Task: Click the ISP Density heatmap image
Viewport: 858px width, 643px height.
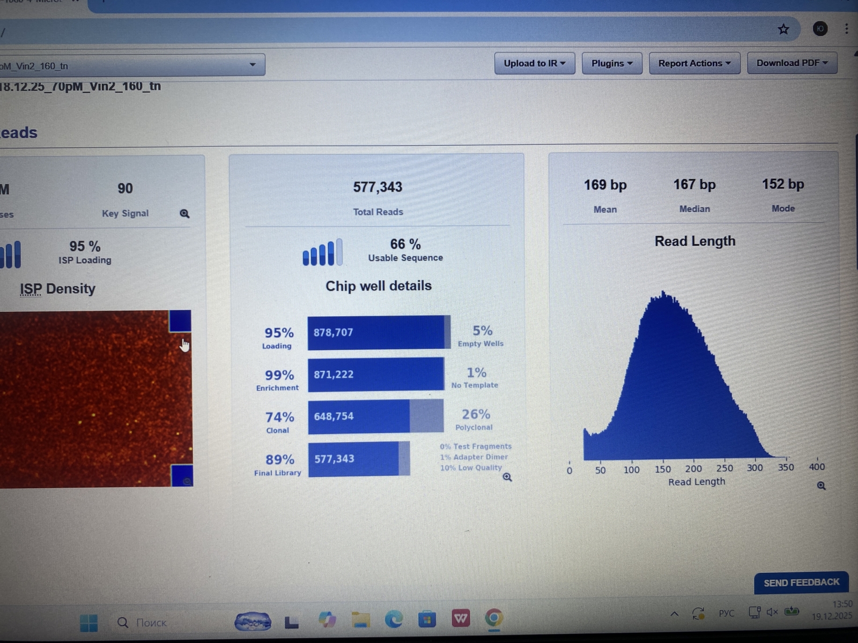Action: (91, 399)
